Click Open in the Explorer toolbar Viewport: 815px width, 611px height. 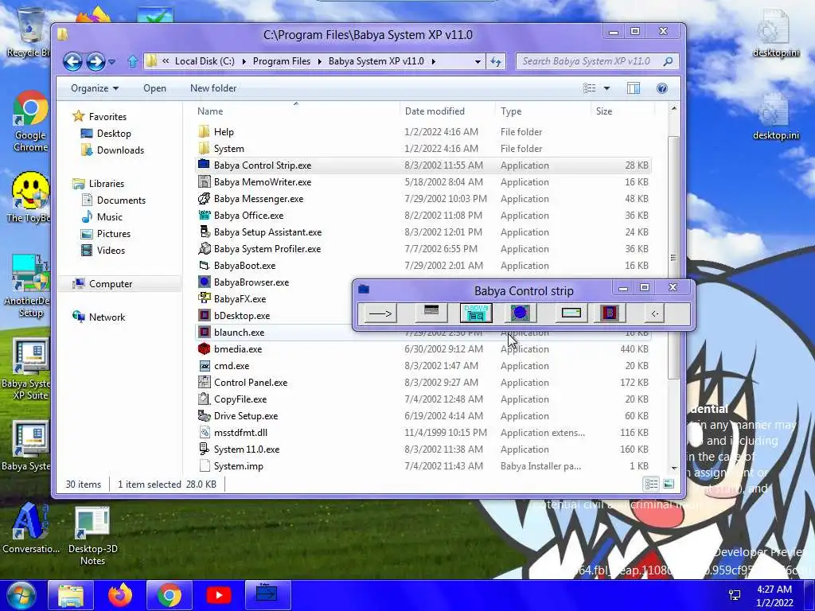pyautogui.click(x=154, y=88)
